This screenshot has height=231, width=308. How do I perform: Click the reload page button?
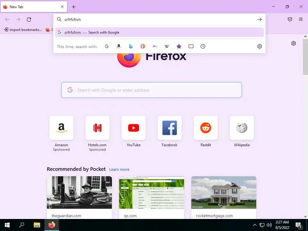[x=29, y=20]
